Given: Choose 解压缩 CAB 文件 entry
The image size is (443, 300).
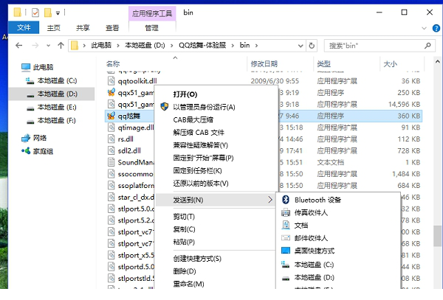Looking at the screenshot, I should point(216,132).
